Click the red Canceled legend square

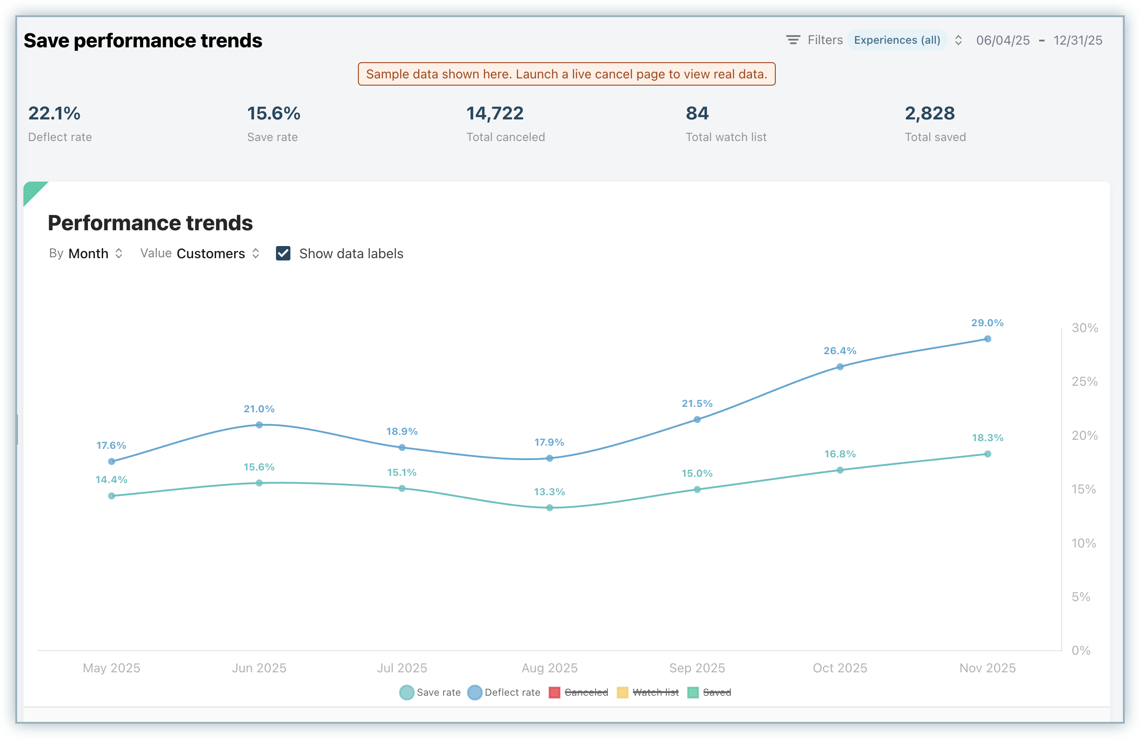coord(555,693)
